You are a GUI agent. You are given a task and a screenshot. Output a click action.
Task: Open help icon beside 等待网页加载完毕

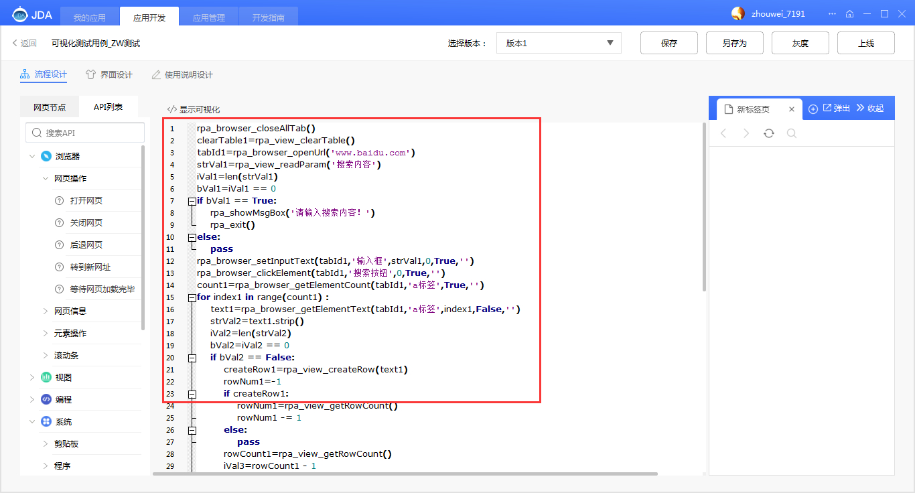coord(58,289)
